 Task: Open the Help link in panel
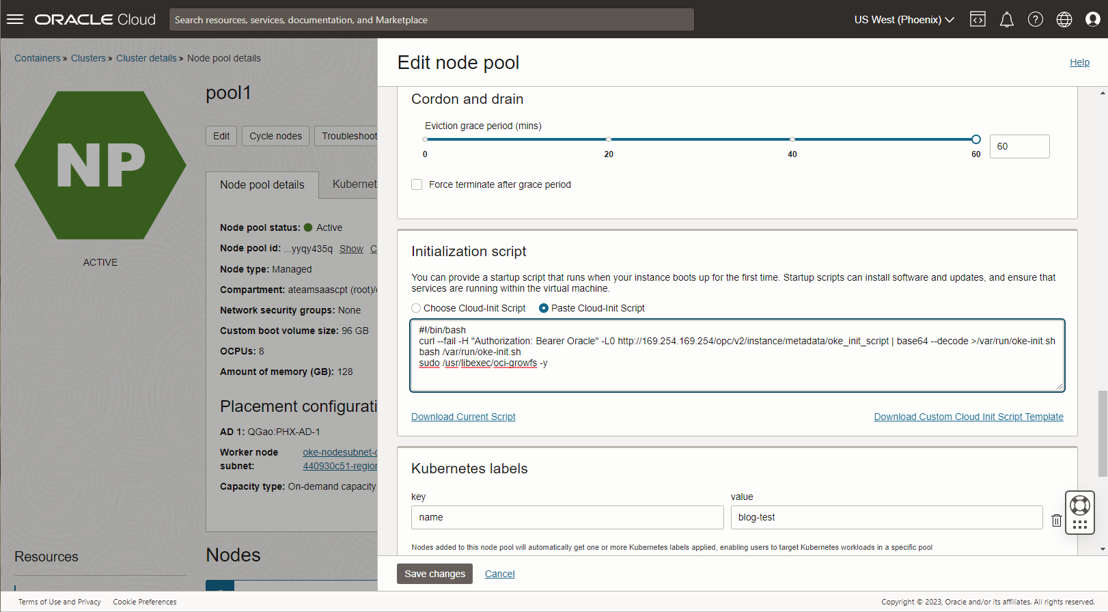[x=1079, y=62]
